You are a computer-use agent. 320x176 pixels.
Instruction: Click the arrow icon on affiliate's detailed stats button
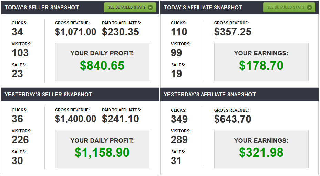(x=309, y=7)
